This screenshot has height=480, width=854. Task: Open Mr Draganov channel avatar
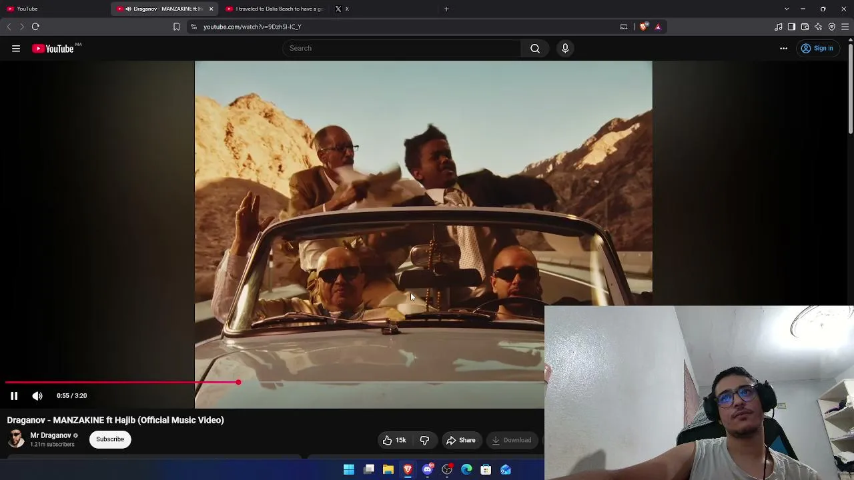pyautogui.click(x=16, y=439)
